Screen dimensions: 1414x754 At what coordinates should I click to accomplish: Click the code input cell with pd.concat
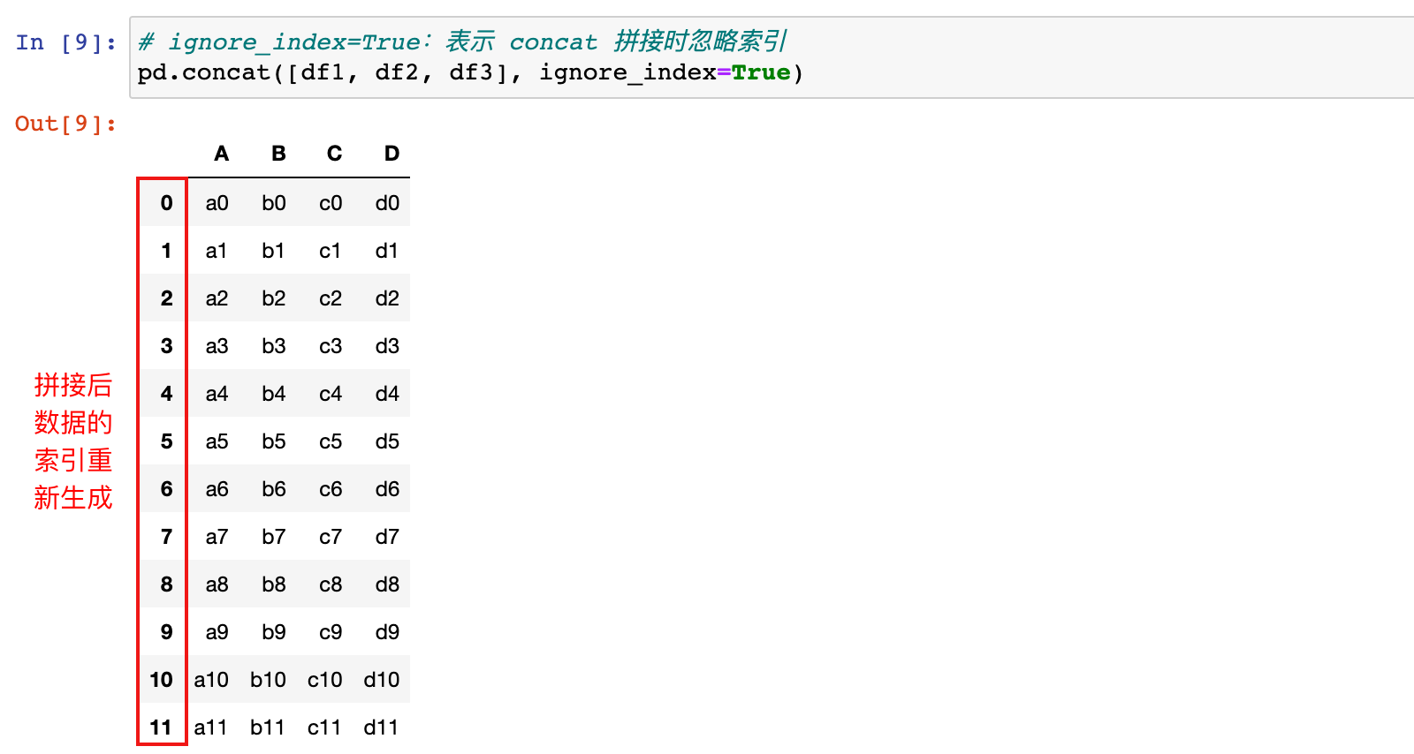(x=772, y=57)
